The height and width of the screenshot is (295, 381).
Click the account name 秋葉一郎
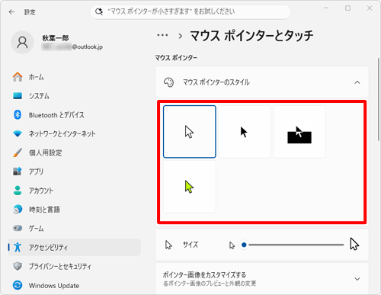[56, 38]
